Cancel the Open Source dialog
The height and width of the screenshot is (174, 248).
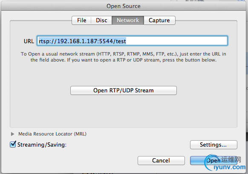[x=161, y=160]
